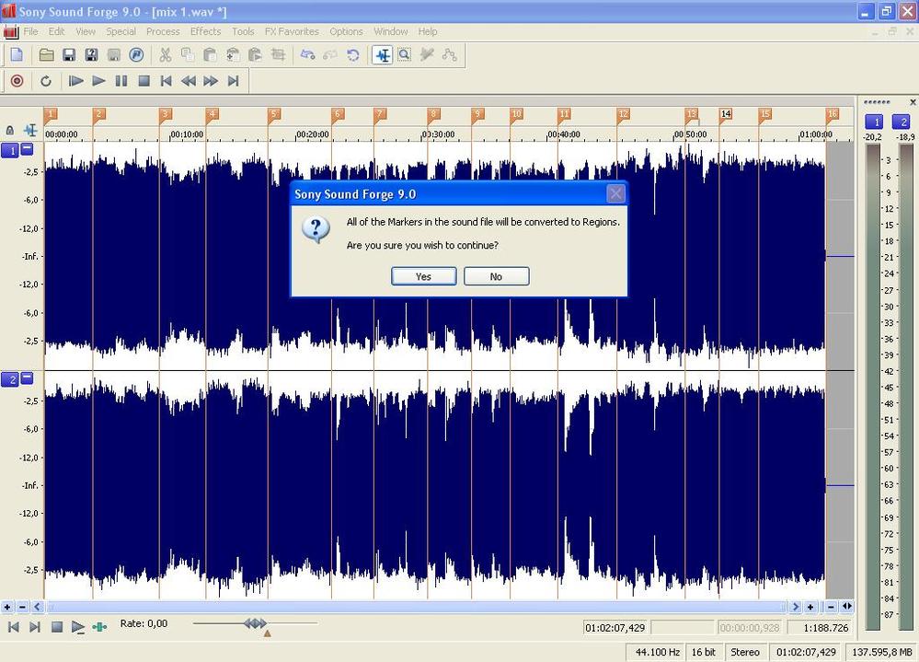919x662 pixels.
Task: Select the Pencil tool icon
Action: 427,55
